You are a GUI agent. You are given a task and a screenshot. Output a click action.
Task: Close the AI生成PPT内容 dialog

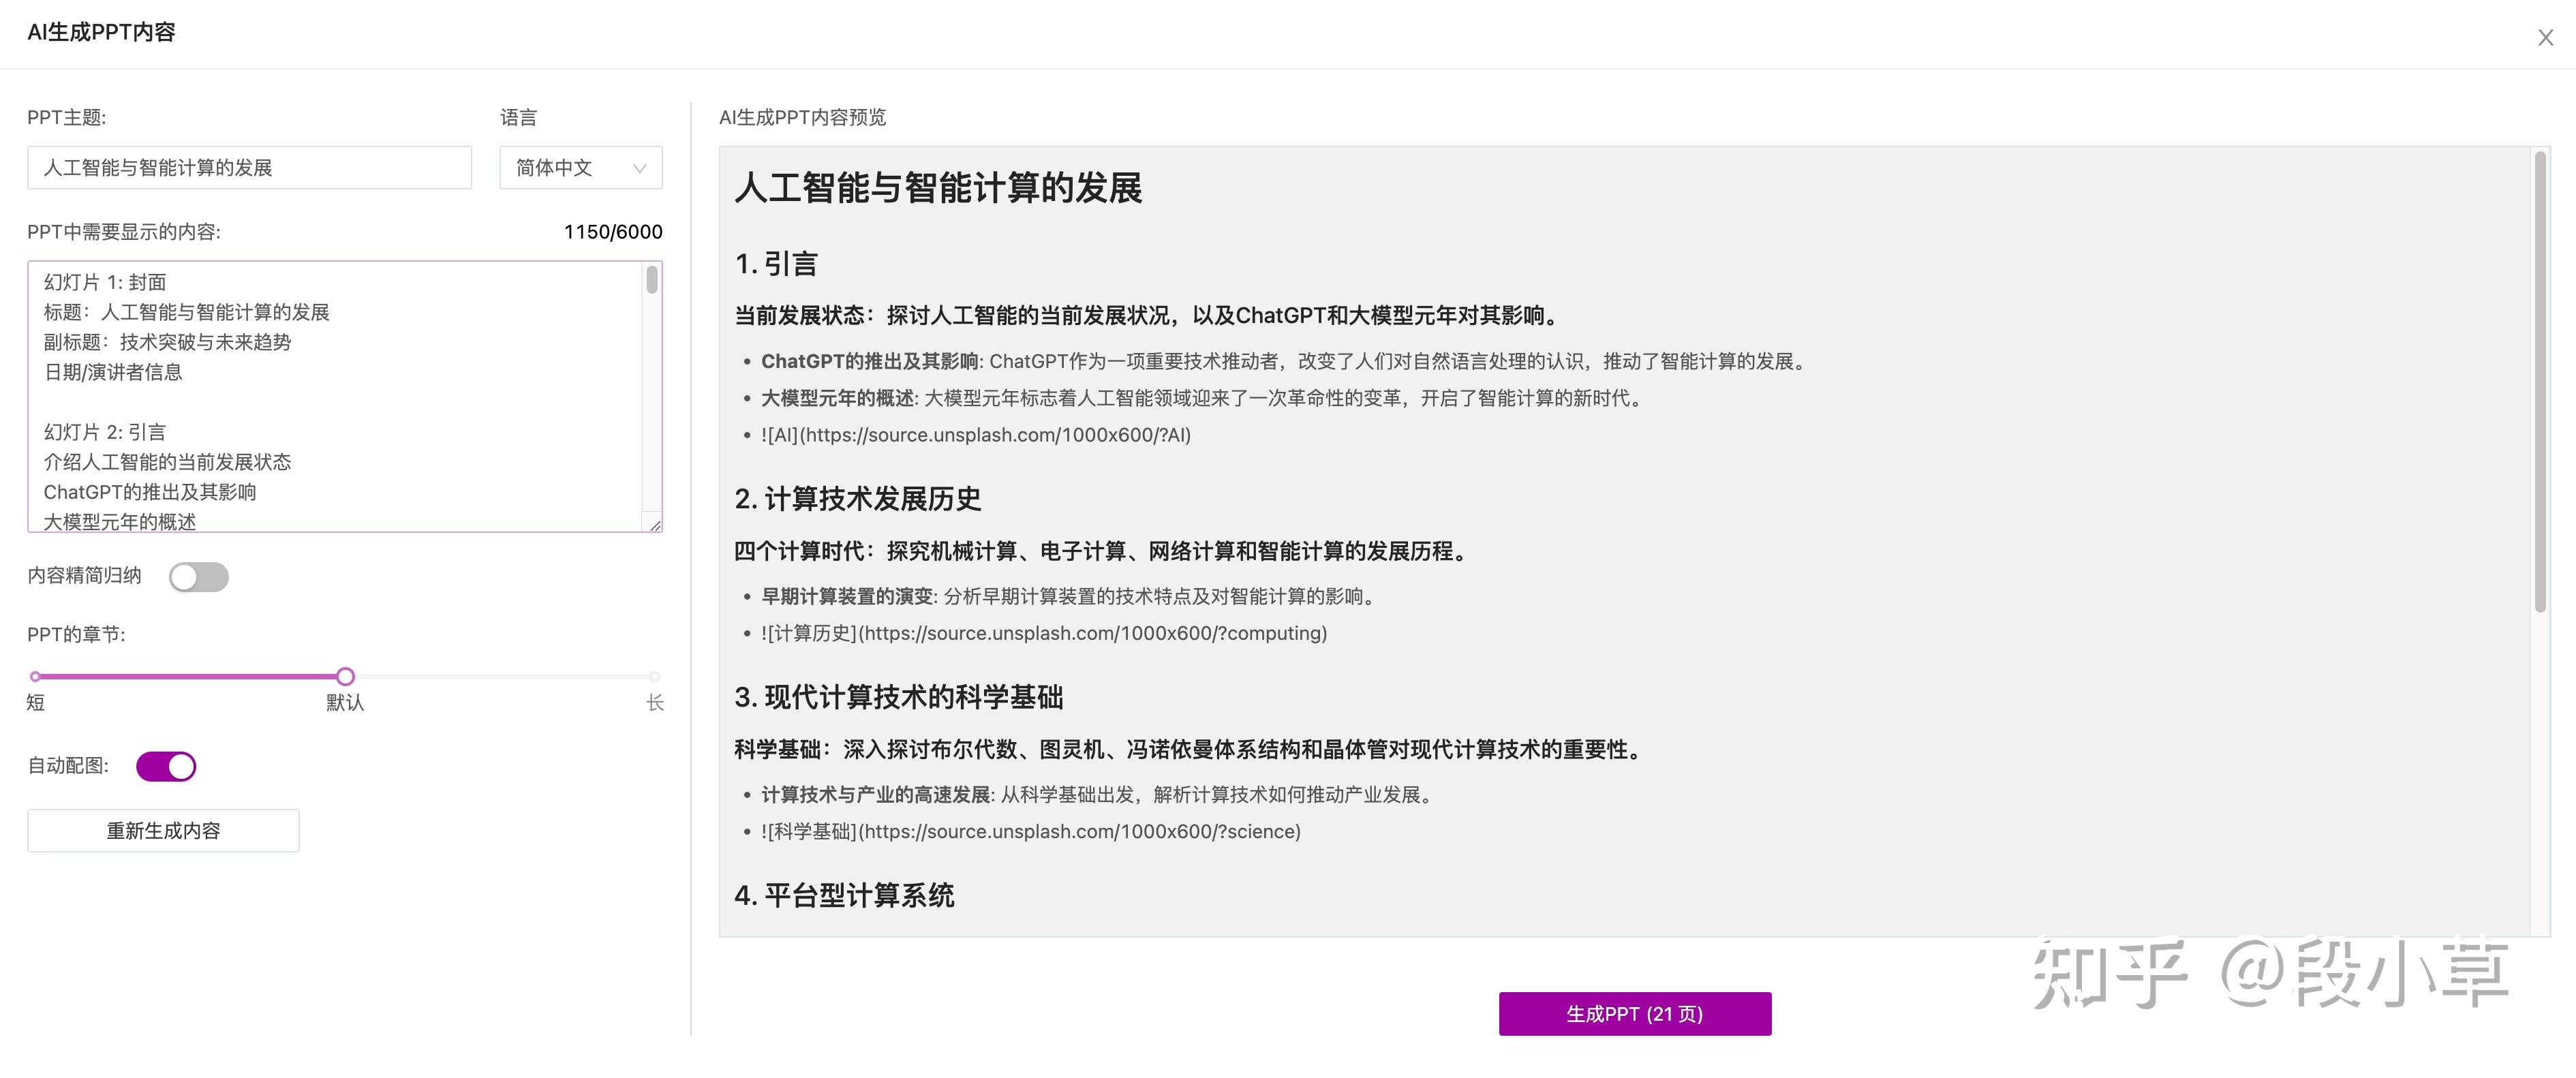coord(2545,38)
